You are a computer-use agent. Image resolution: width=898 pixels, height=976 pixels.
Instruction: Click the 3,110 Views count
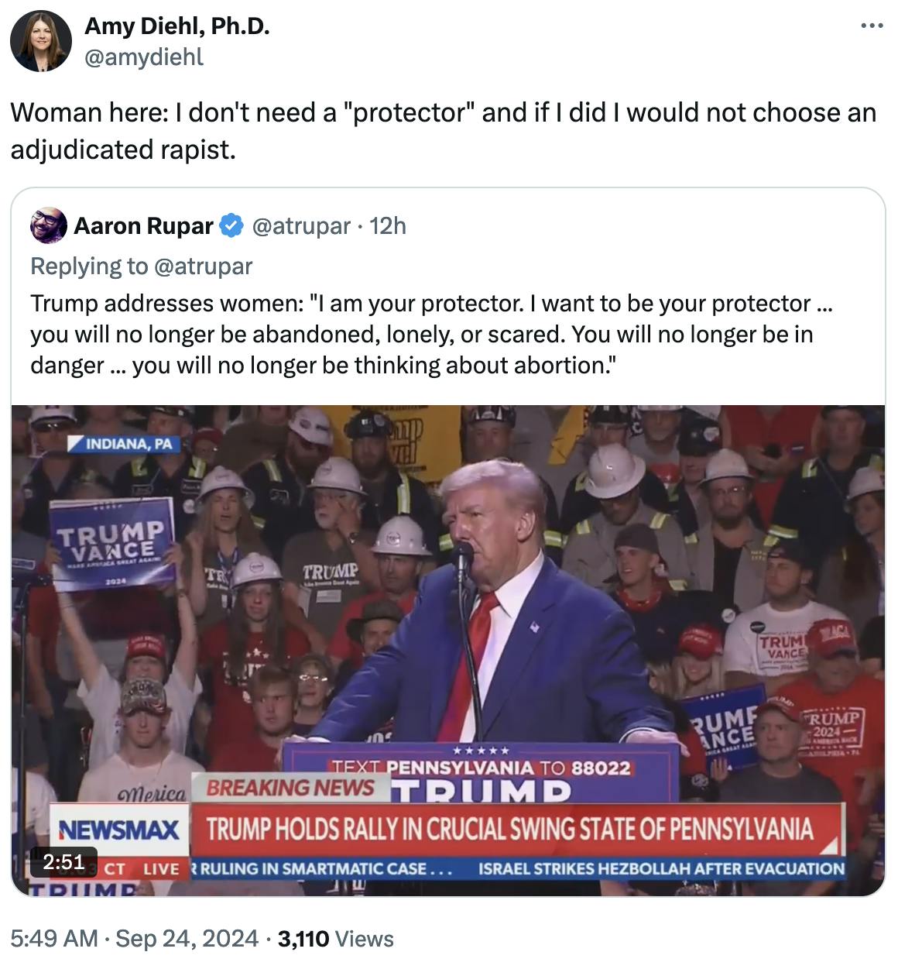(x=335, y=939)
